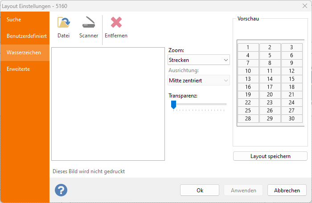Expand the Ausrichtung dropdown Mitte zentriert
Viewport: 312px width, 203px height.
click(198, 80)
